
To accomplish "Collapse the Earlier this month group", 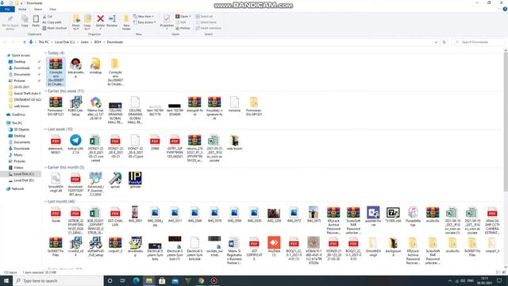I will click(x=45, y=168).
